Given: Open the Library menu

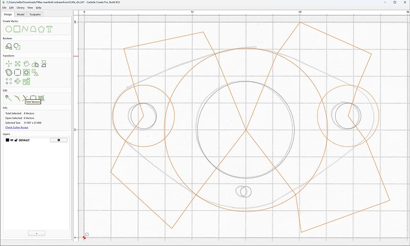Looking at the screenshot, I should (x=20, y=8).
